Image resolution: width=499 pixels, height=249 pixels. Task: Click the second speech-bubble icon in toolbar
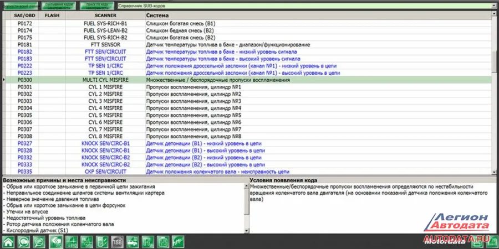point(40,241)
